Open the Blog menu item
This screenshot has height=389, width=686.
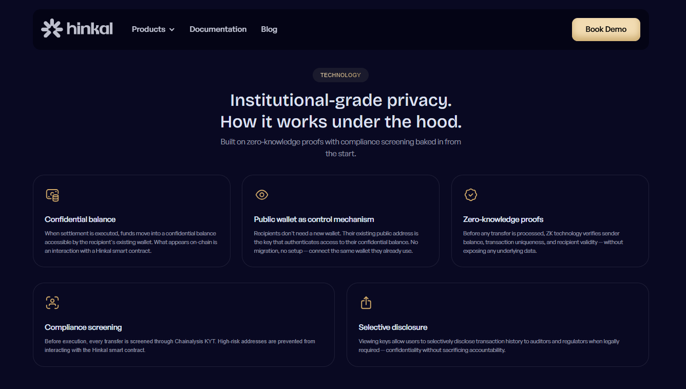point(269,29)
